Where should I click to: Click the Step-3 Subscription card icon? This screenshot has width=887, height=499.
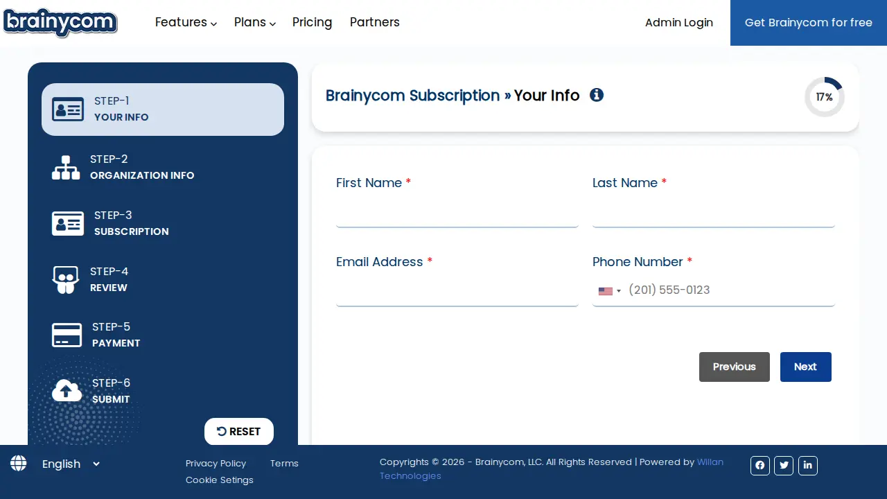click(x=68, y=224)
